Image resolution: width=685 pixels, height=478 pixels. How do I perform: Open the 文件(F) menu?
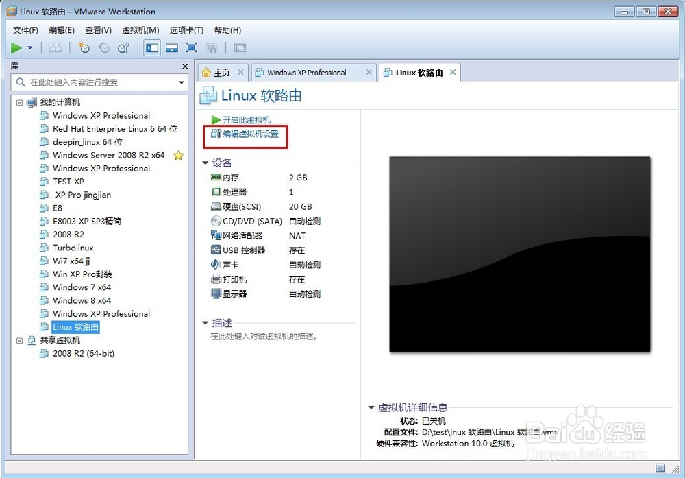coord(25,30)
